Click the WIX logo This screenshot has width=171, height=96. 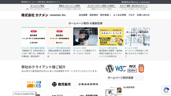tap(132, 66)
